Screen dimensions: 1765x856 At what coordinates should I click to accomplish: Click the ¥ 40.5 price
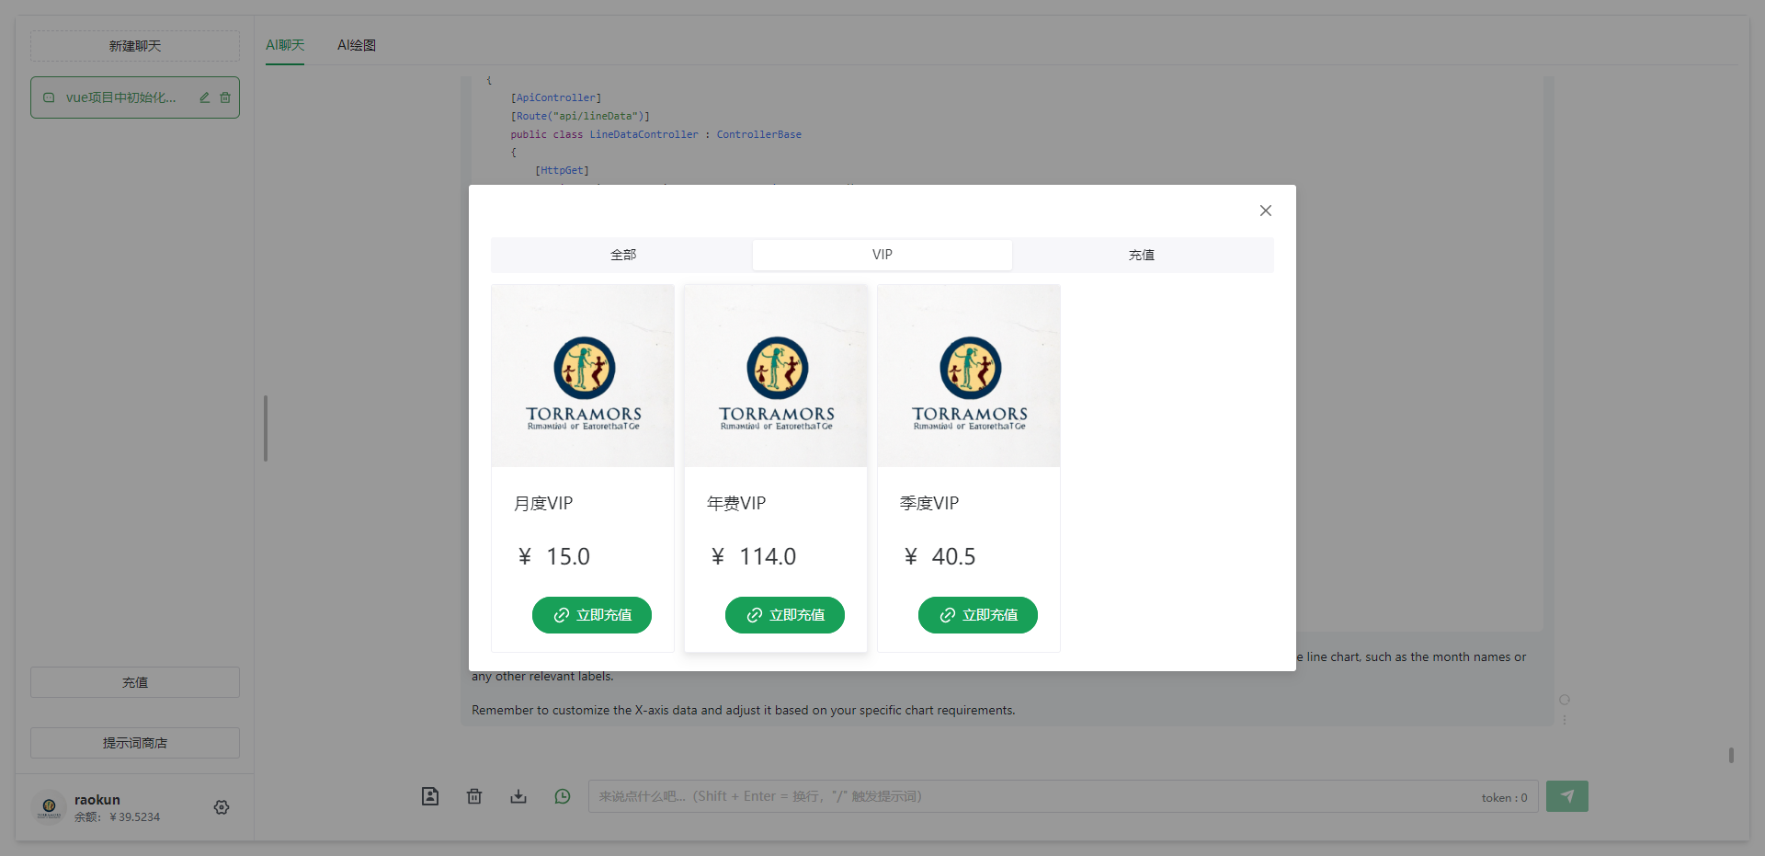pyautogui.click(x=940, y=556)
